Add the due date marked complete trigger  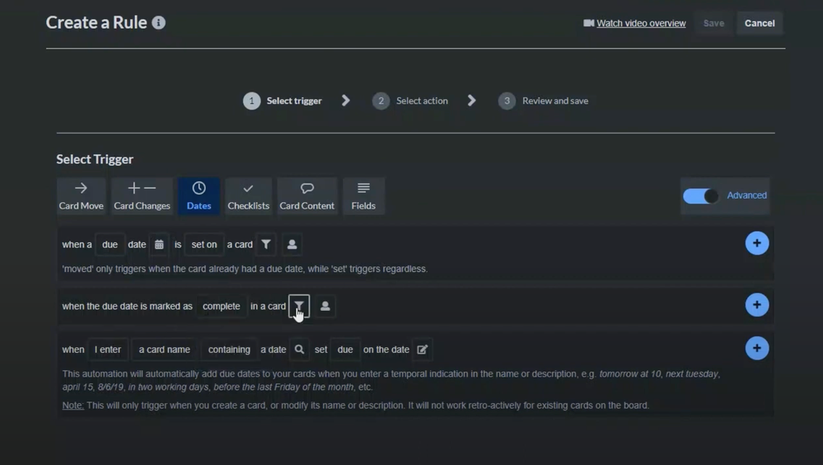click(757, 305)
